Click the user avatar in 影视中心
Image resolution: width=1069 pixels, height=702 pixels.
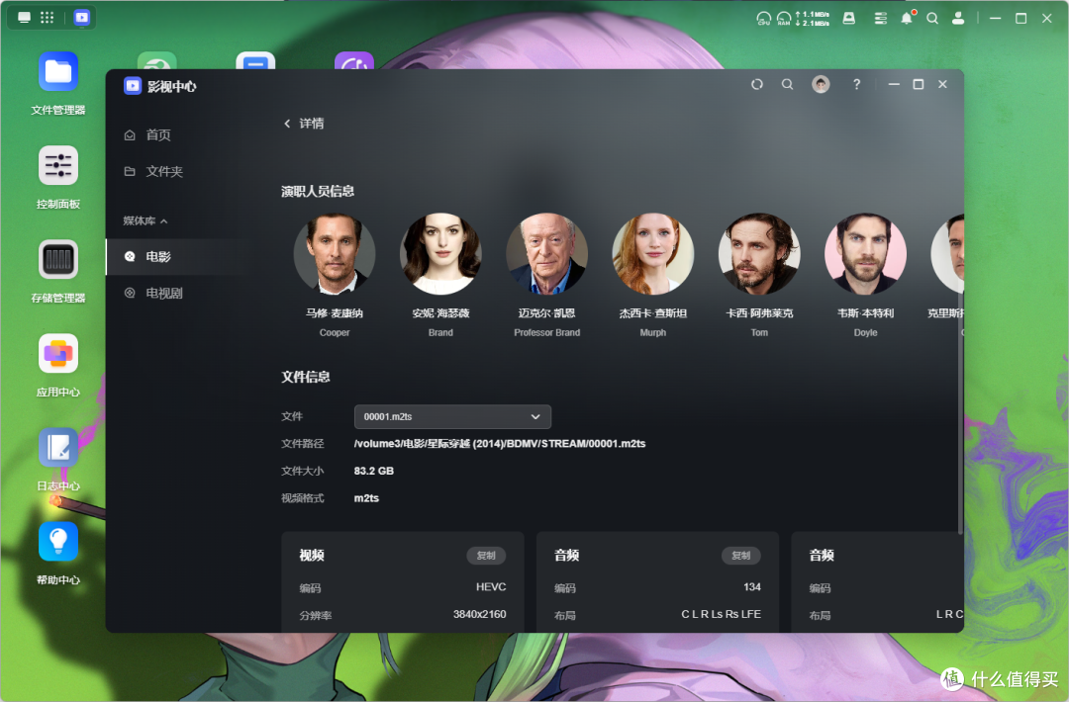[x=821, y=84]
